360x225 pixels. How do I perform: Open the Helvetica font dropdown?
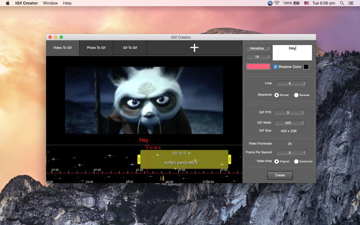(x=258, y=48)
